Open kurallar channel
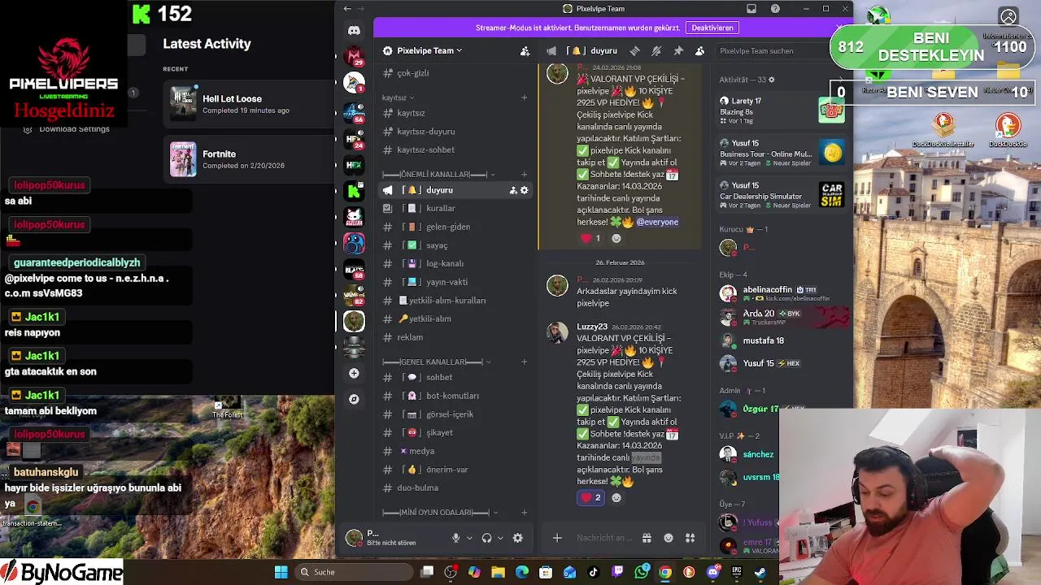The image size is (1041, 585). [455, 209]
